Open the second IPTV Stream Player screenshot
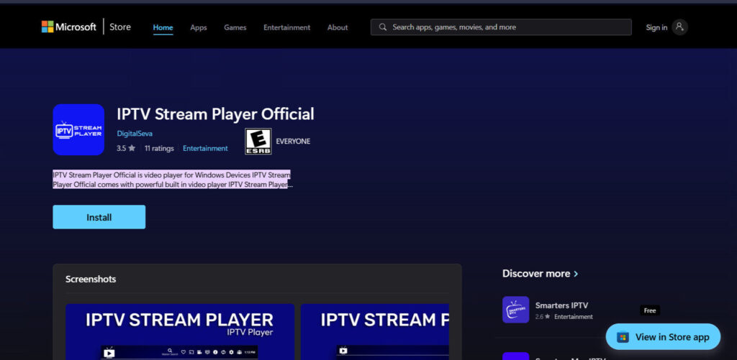Viewport: 737px width, 360px height. pos(374,332)
